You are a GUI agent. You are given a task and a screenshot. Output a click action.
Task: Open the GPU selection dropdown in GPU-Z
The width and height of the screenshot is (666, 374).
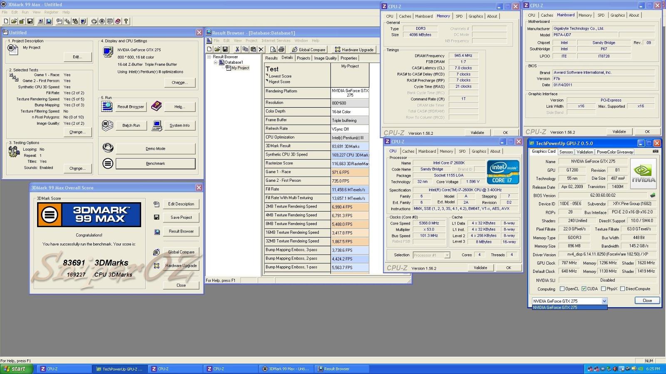[604, 301]
